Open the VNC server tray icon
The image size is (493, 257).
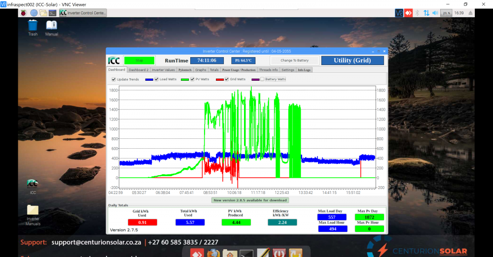tap(399, 13)
